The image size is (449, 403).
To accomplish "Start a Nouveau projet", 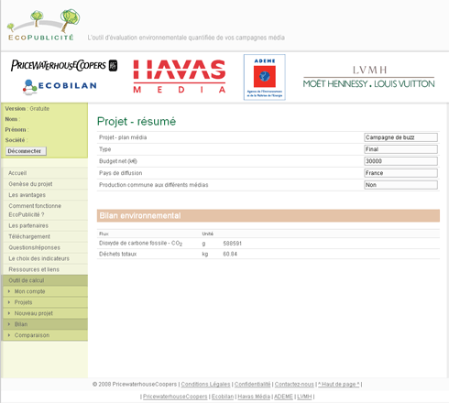I will 34,313.
